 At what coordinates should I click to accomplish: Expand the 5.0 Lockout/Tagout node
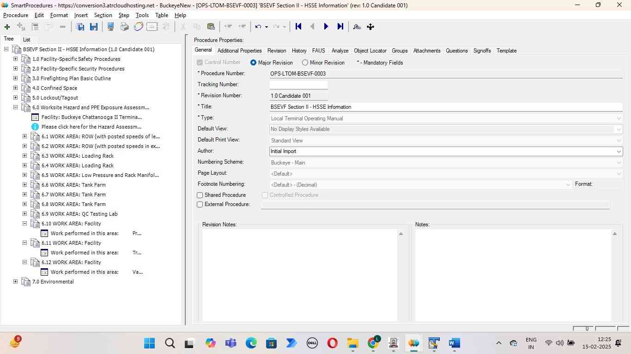15,98
